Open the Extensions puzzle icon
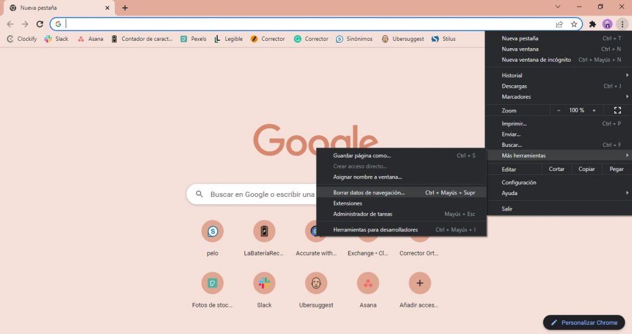This screenshot has width=632, height=334. tap(592, 24)
